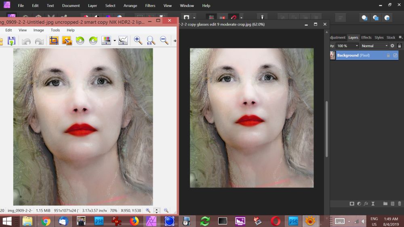Switch to the Effects tab
Image resolution: width=404 pixels, height=227 pixels.
366,37
